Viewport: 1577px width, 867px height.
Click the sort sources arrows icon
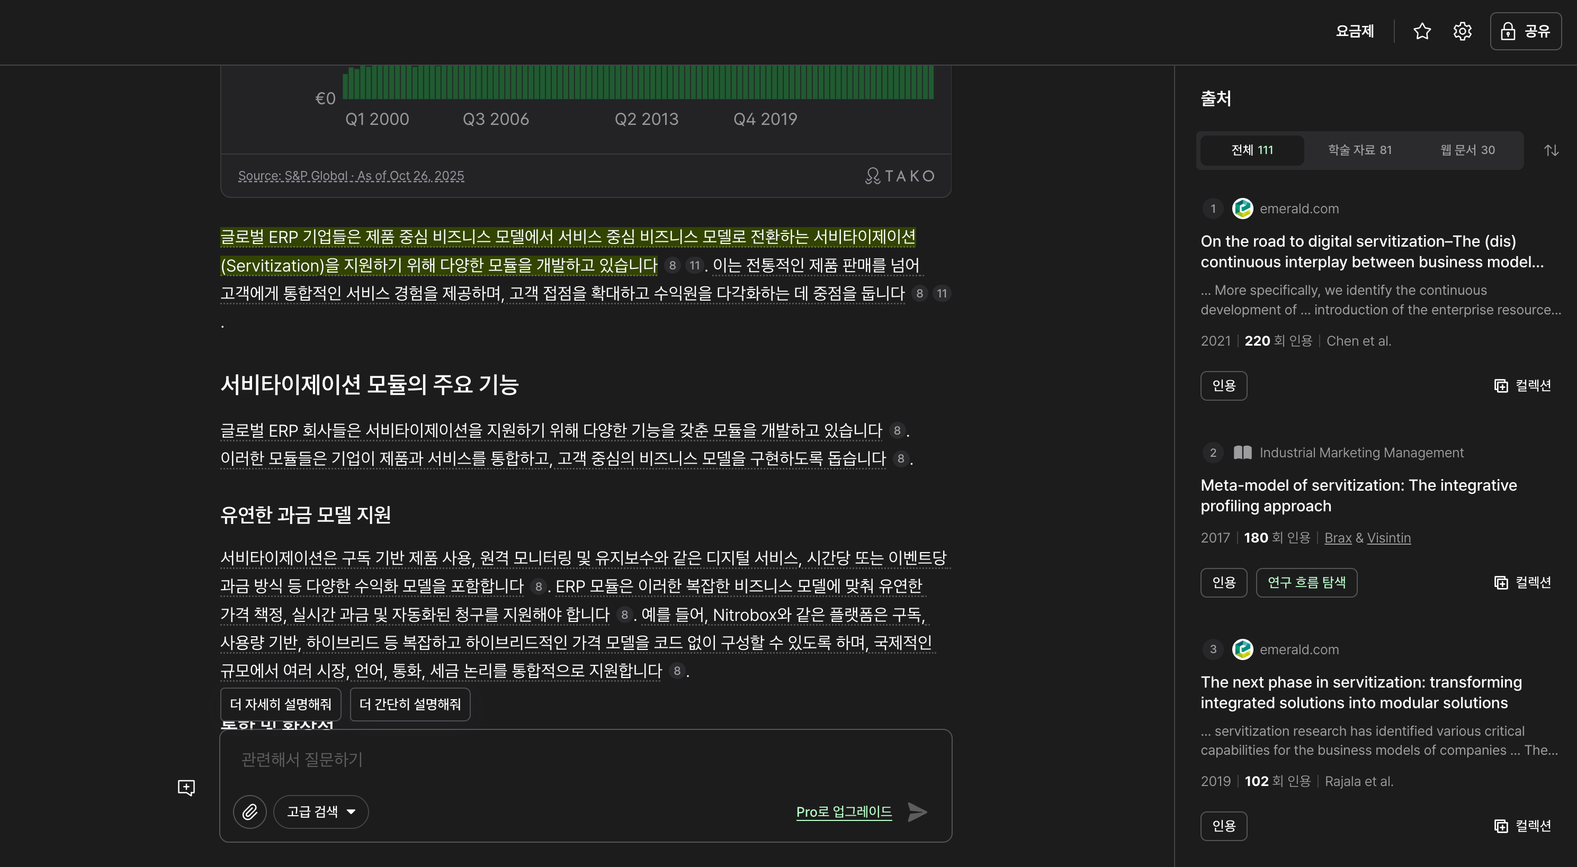tap(1551, 150)
